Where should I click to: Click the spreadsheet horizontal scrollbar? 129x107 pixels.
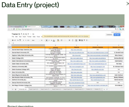click(53, 87)
